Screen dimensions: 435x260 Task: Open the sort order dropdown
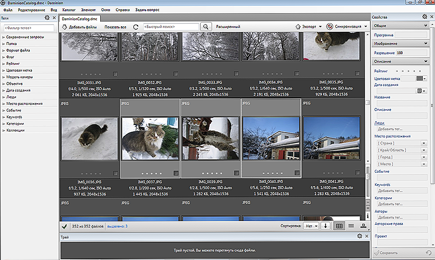(x=312, y=226)
